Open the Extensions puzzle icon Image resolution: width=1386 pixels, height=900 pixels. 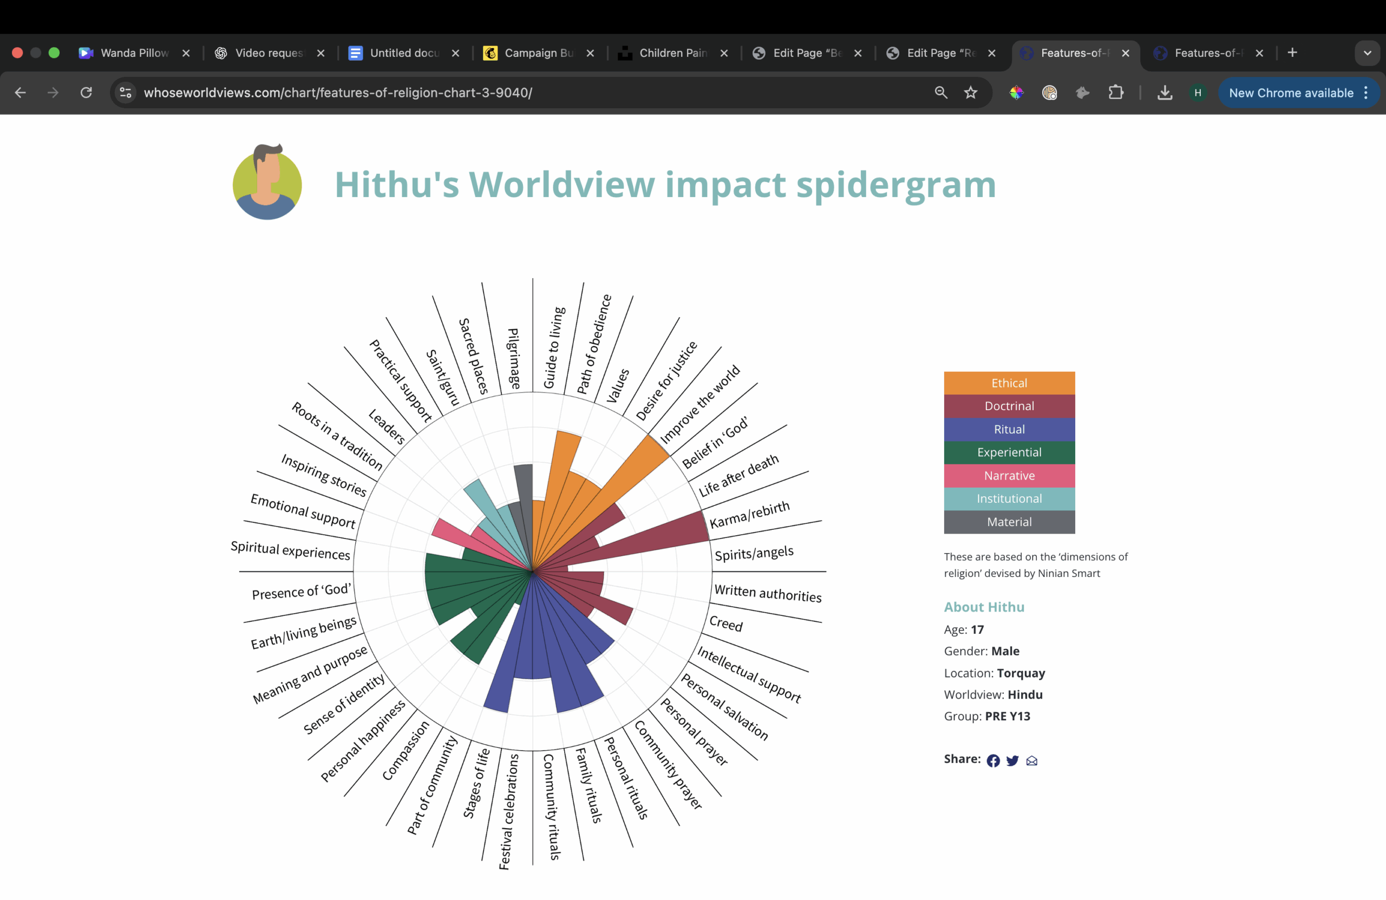coord(1115,93)
